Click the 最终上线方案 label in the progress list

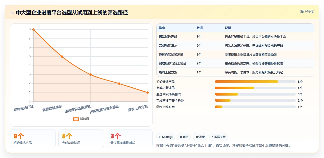[x=165, y=107]
